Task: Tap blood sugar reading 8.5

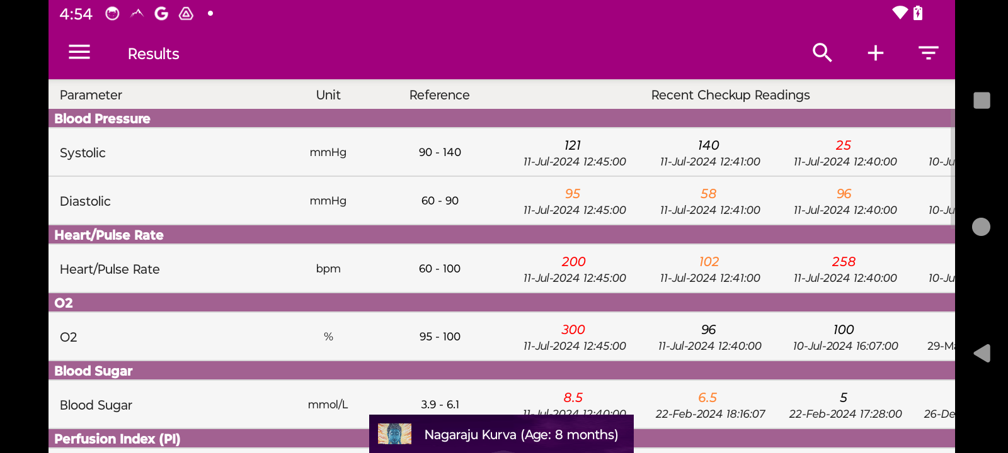Action: [573, 398]
